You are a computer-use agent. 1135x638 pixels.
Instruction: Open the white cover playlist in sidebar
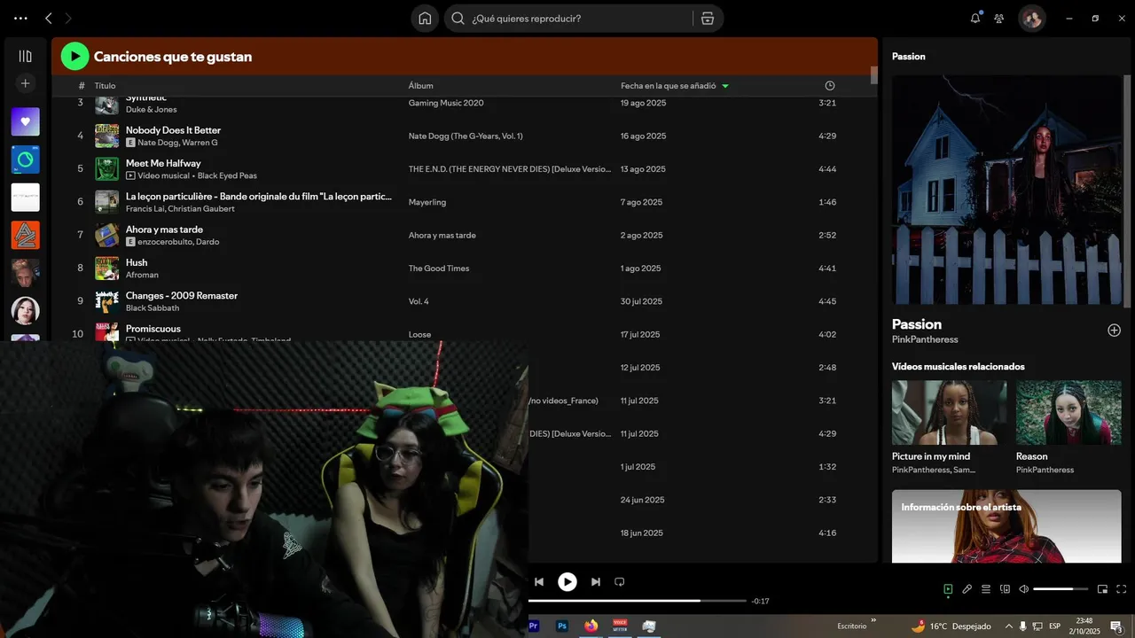(x=25, y=198)
